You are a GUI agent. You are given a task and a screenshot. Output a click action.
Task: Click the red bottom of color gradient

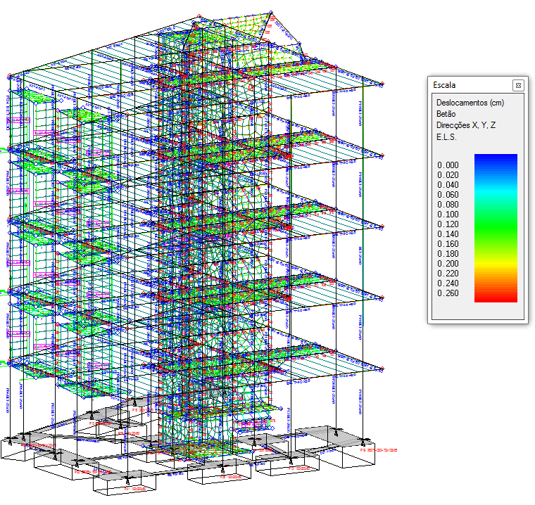496,296
